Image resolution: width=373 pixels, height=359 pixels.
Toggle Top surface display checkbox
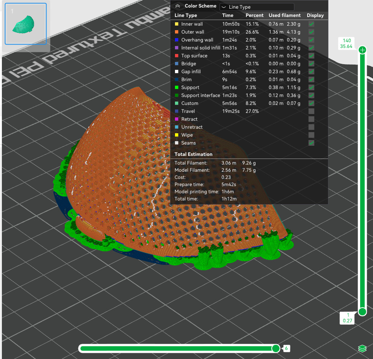pos(311,55)
